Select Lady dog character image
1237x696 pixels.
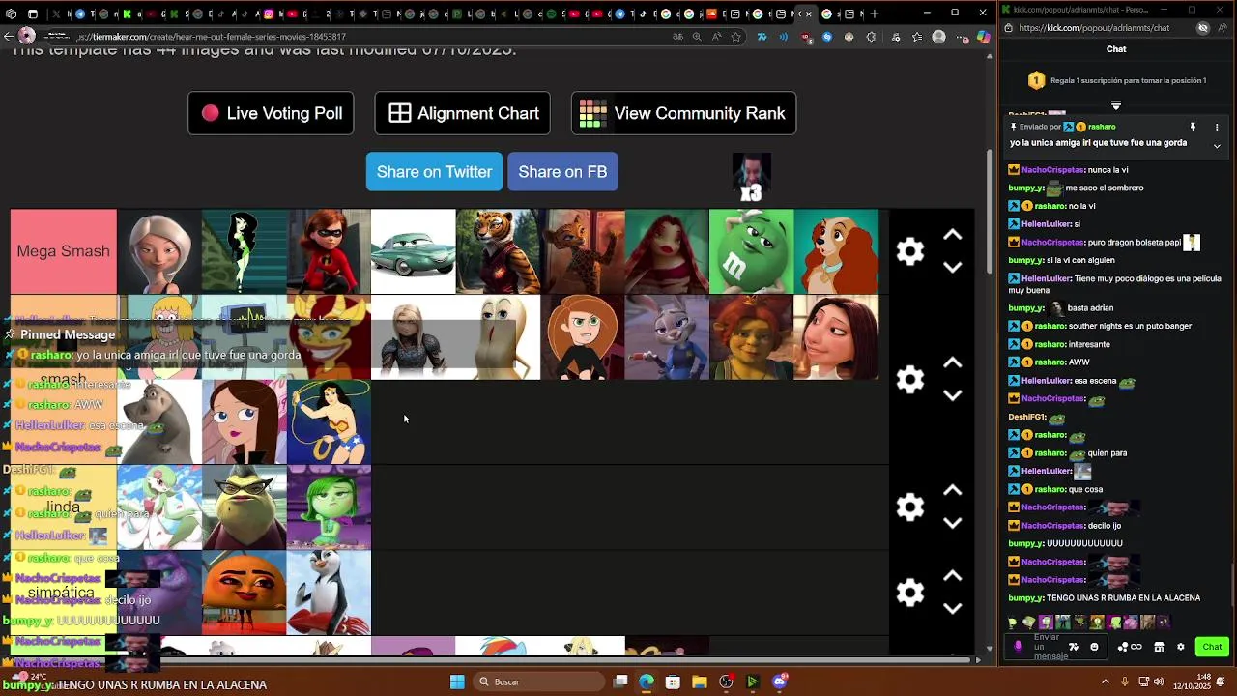pyautogui.click(x=836, y=251)
